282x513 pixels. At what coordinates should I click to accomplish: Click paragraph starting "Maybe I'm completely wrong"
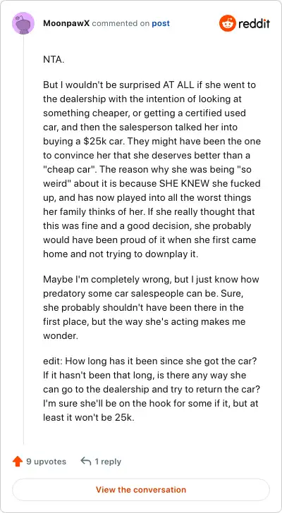[151, 308]
